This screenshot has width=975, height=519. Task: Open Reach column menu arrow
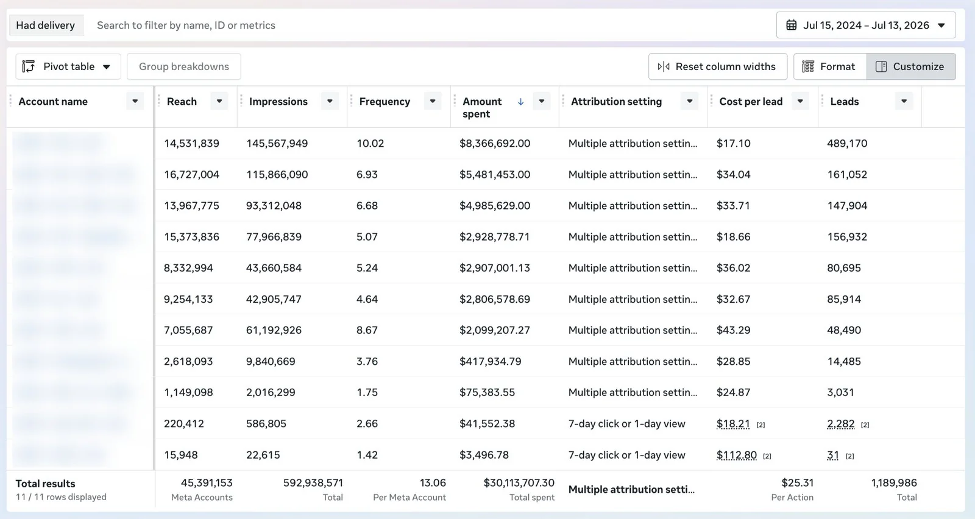tap(219, 101)
